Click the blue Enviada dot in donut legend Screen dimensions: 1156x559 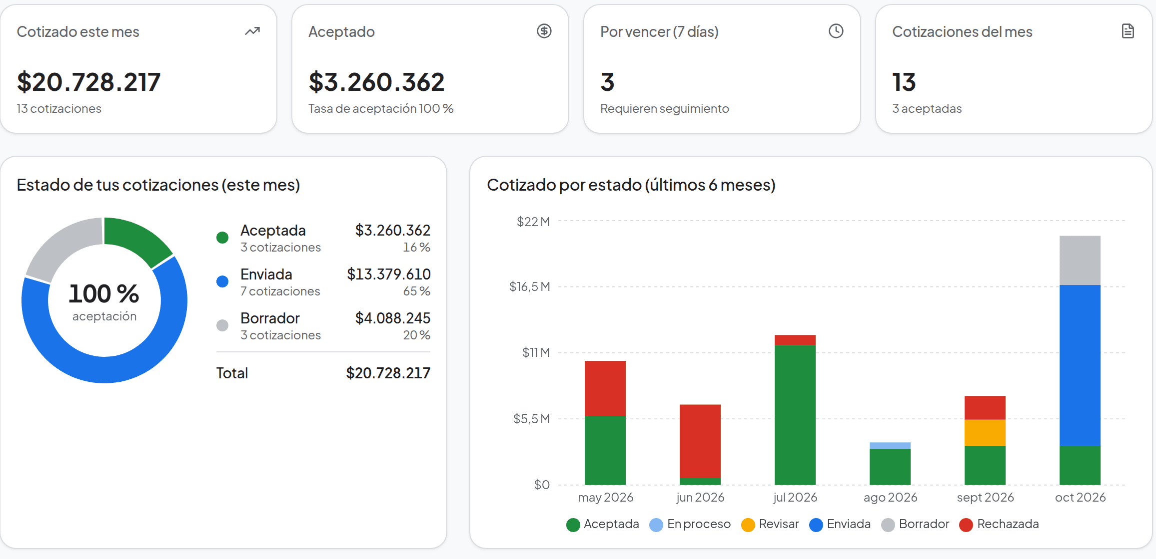click(x=222, y=281)
